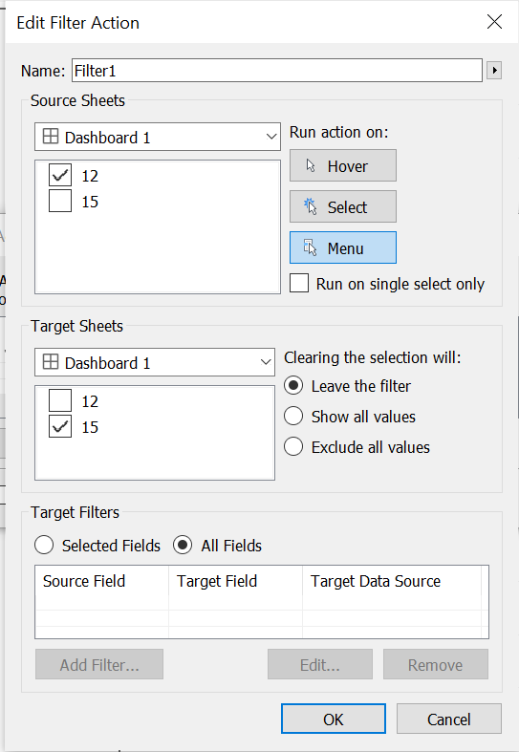Uncheck source sheet 12
519x752 pixels.
pos(60,175)
